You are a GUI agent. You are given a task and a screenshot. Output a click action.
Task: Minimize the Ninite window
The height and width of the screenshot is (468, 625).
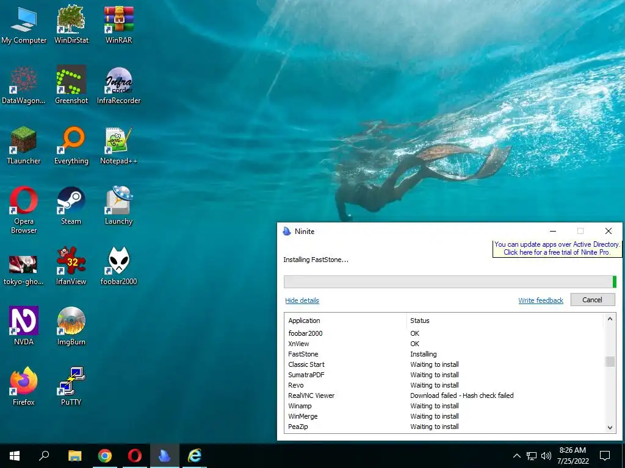(x=553, y=231)
